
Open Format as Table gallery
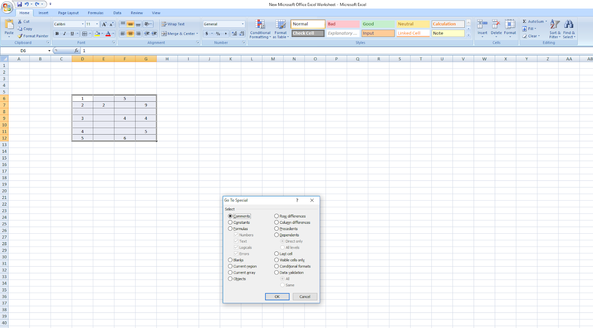click(x=281, y=29)
